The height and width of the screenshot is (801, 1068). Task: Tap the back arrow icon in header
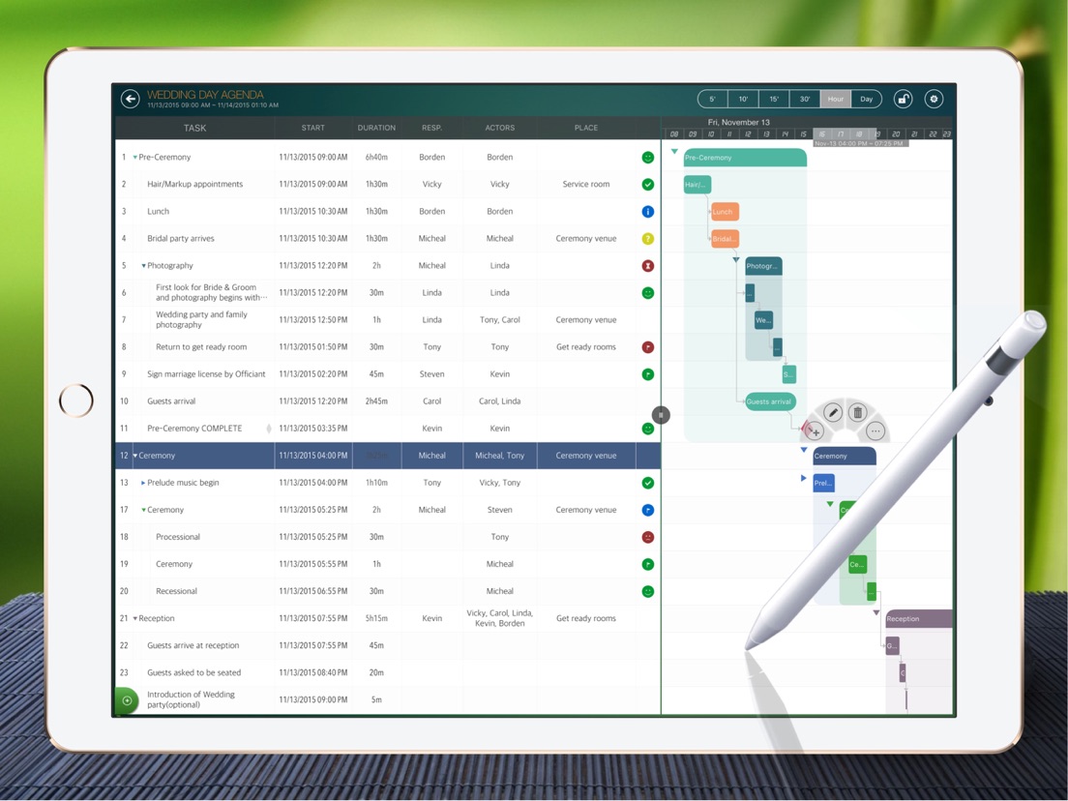pyautogui.click(x=130, y=99)
